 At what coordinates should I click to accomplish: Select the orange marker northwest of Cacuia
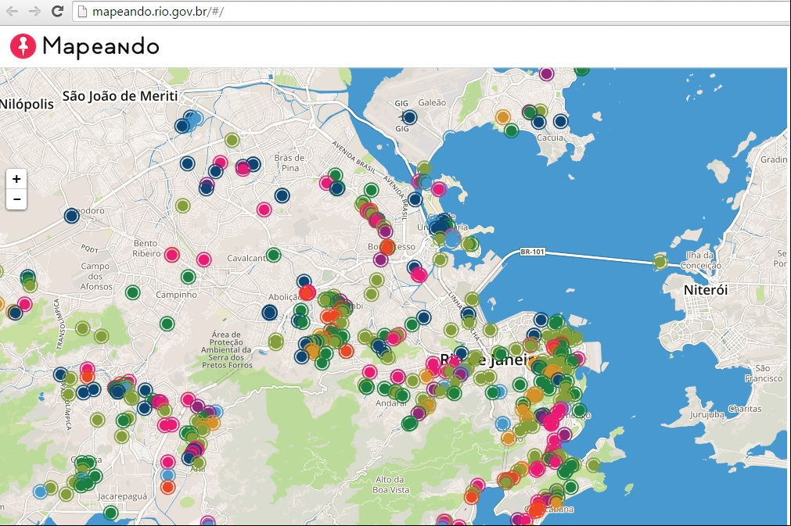tap(502, 117)
